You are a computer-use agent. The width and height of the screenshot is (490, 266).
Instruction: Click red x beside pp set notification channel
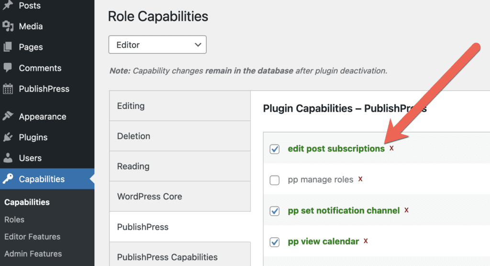[x=407, y=210]
